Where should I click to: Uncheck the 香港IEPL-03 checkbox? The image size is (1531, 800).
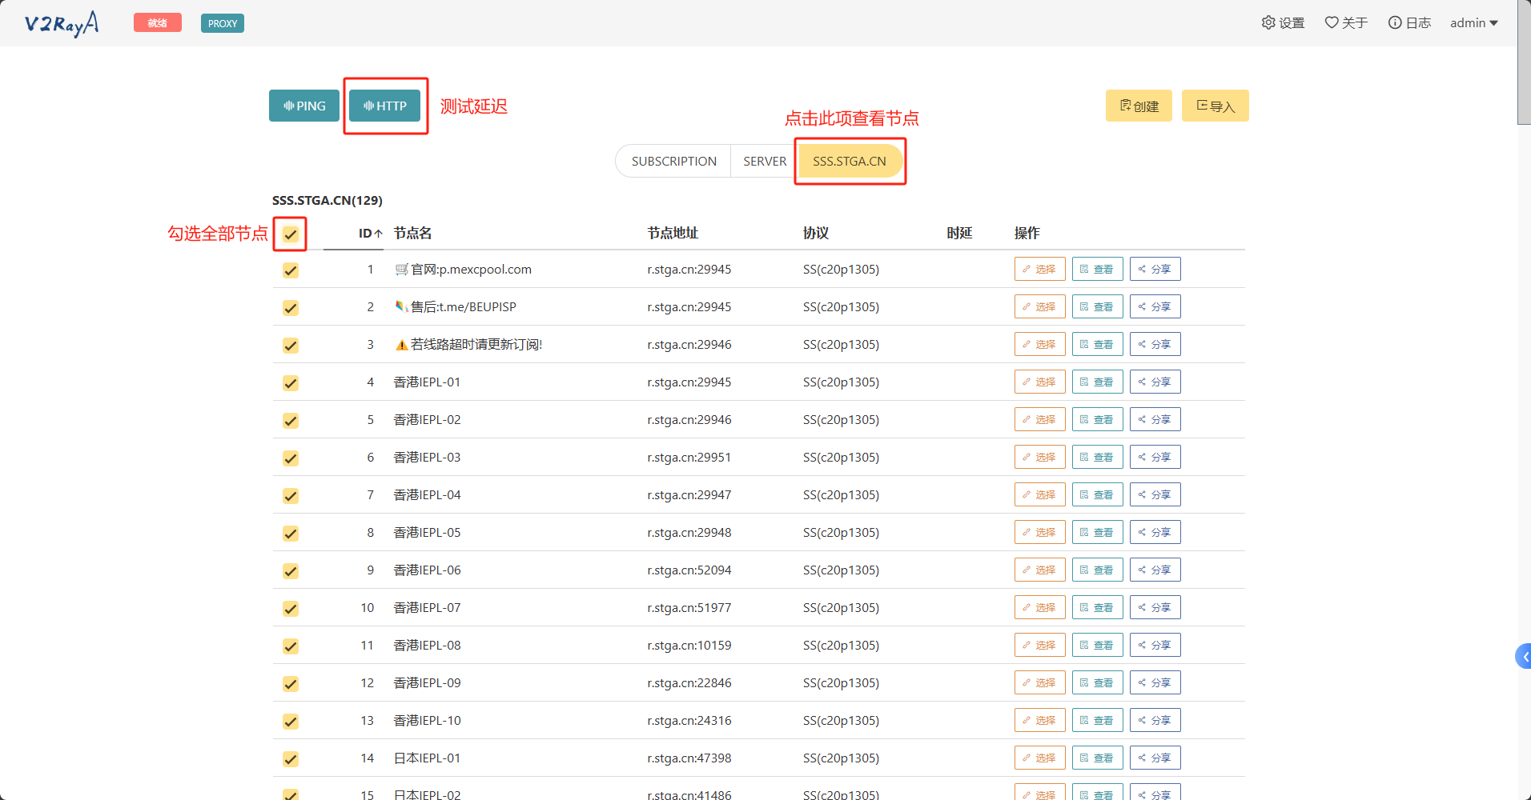[x=291, y=458]
